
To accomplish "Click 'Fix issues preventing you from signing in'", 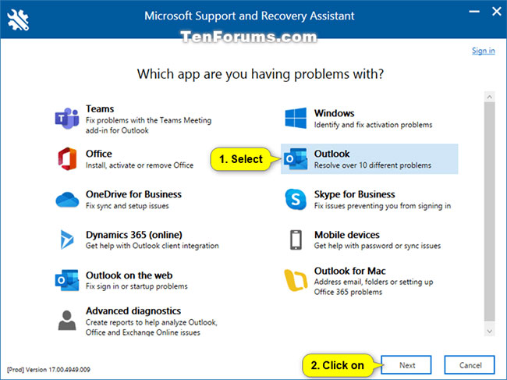I will tap(382, 206).
